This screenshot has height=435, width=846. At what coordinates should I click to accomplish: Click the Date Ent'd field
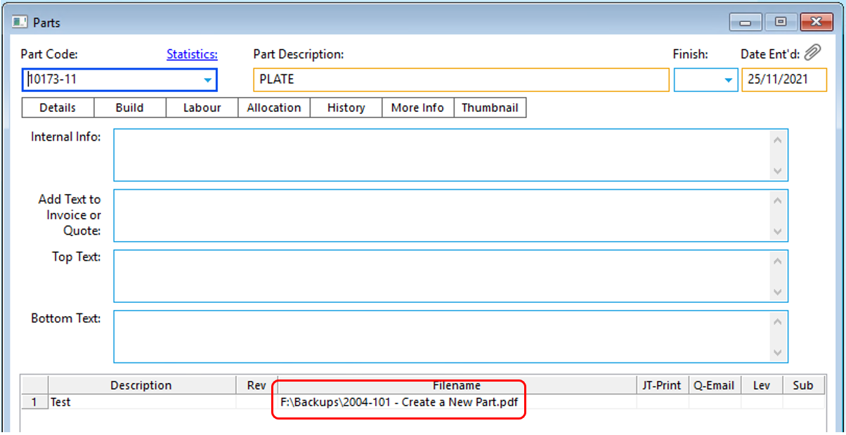(x=784, y=80)
